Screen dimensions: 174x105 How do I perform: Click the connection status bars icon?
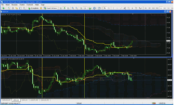154,103
